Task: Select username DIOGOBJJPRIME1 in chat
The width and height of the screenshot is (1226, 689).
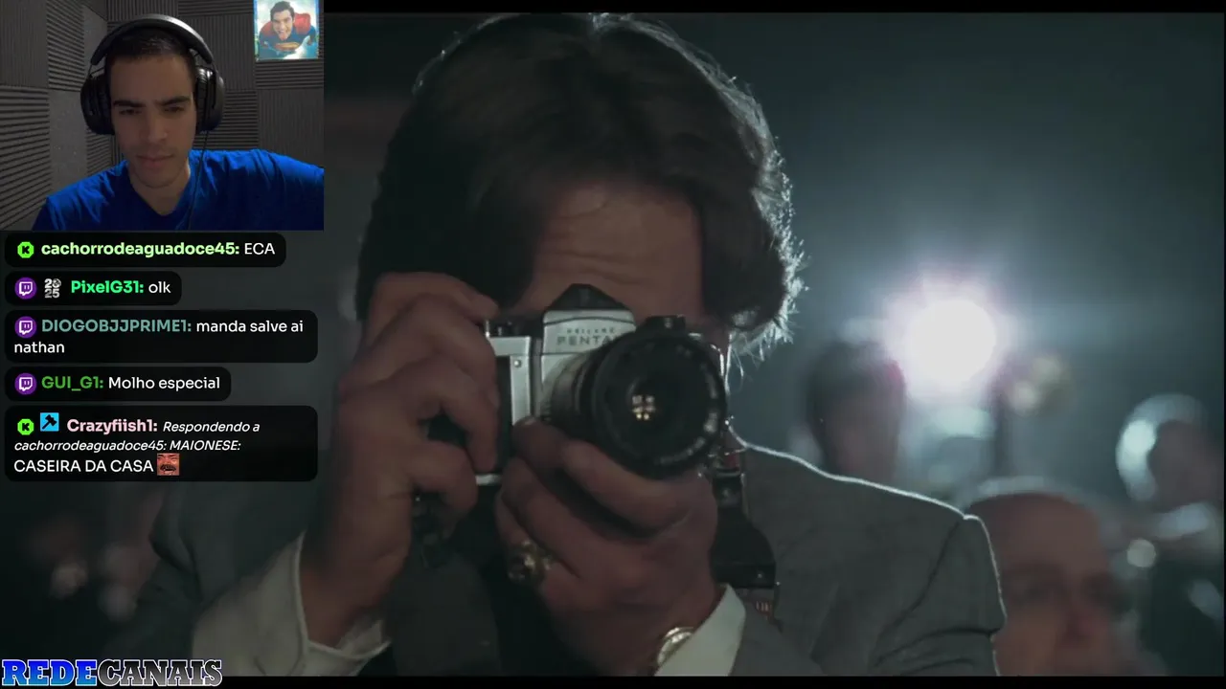Action: coord(116,326)
